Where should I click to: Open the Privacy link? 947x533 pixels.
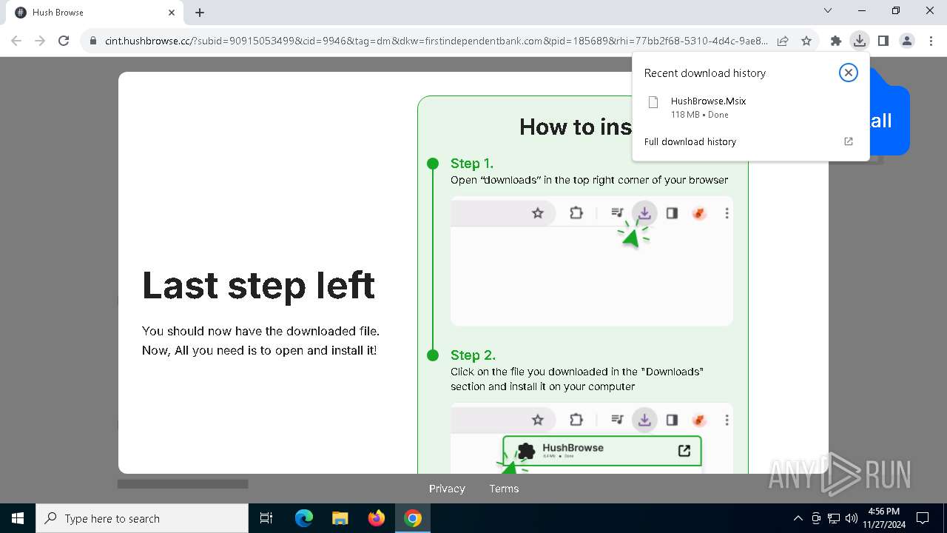[x=447, y=489]
